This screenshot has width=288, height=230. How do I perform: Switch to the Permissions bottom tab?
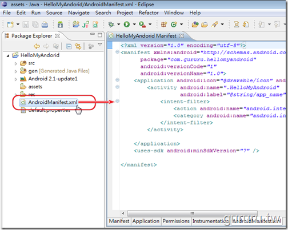(x=176, y=221)
